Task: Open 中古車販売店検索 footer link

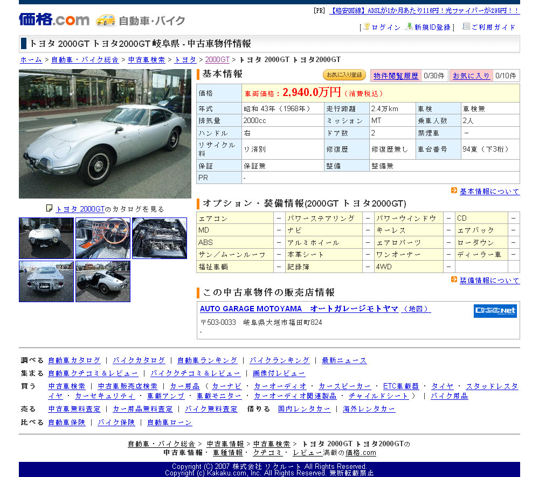Action: 128,386
